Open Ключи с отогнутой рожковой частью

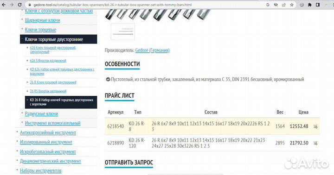pos(59,11)
